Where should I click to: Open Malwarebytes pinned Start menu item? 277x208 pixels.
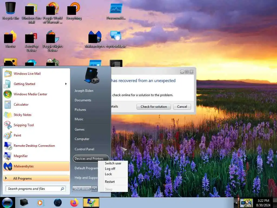[x=37, y=166]
